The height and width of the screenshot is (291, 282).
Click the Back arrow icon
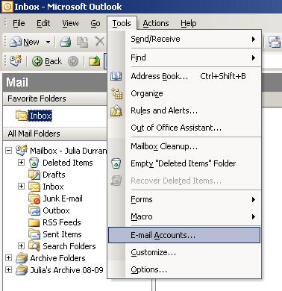click(x=37, y=61)
